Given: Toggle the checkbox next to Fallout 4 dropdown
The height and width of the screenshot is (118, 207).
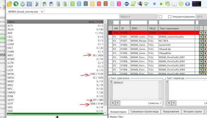Looking at the screenshot, I should 160,17.
